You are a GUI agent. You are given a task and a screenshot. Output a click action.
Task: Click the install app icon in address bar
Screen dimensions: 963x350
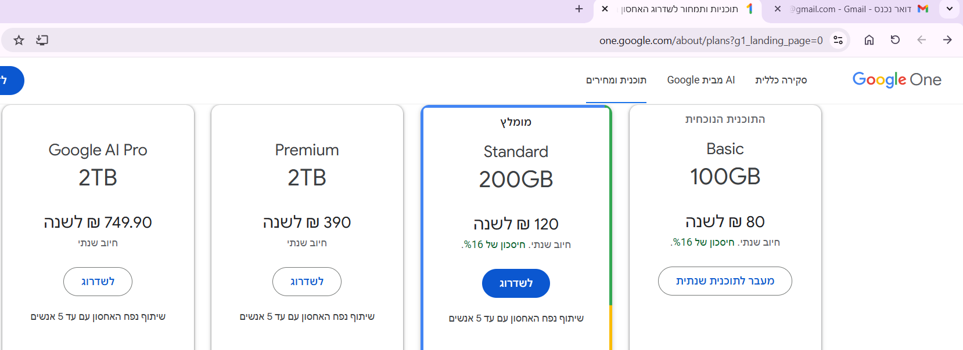(42, 40)
